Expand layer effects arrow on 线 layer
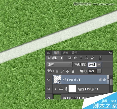The image size is (117, 109). [x=108, y=79]
